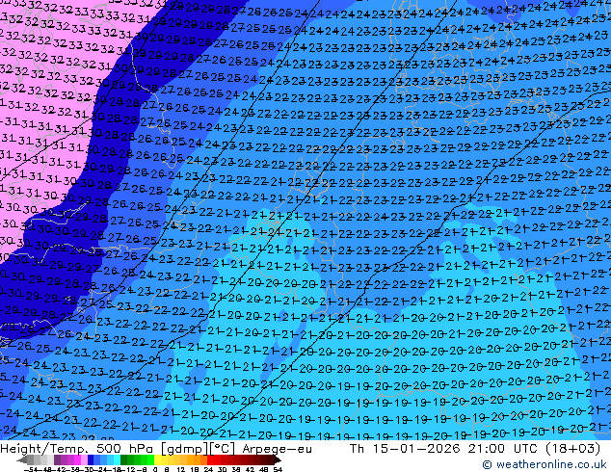Screen dimensions: 611x472
Task: Click the 'Height/Temp. 500 hPa' title text
Action: pyautogui.click(x=77, y=449)
